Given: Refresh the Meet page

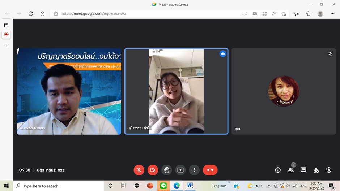Looking at the screenshot, I should [31, 14].
